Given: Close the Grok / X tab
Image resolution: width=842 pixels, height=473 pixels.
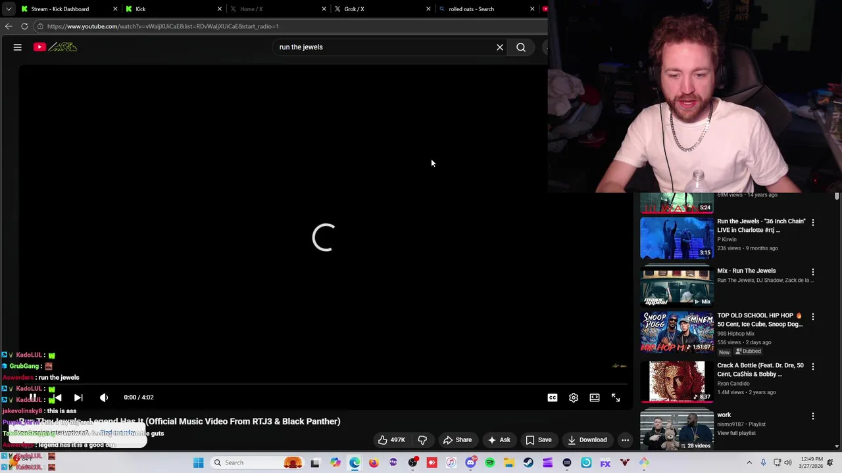Looking at the screenshot, I should pyautogui.click(x=428, y=9).
